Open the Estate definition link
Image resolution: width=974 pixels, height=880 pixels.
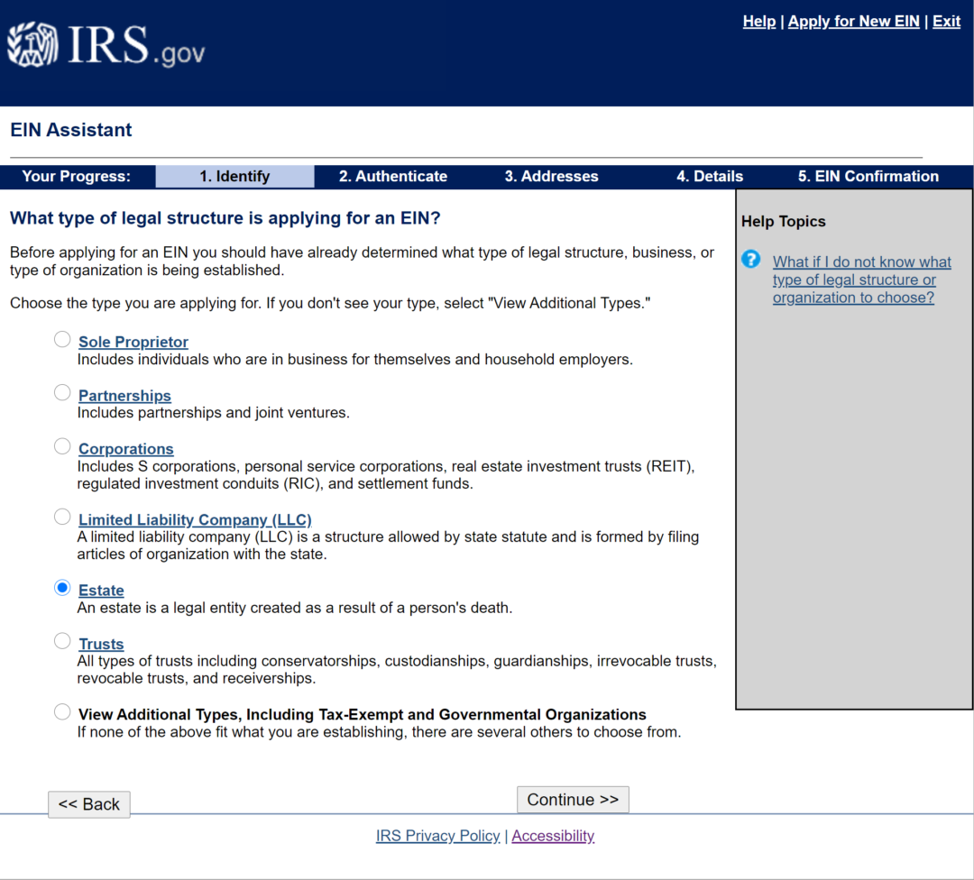101,590
